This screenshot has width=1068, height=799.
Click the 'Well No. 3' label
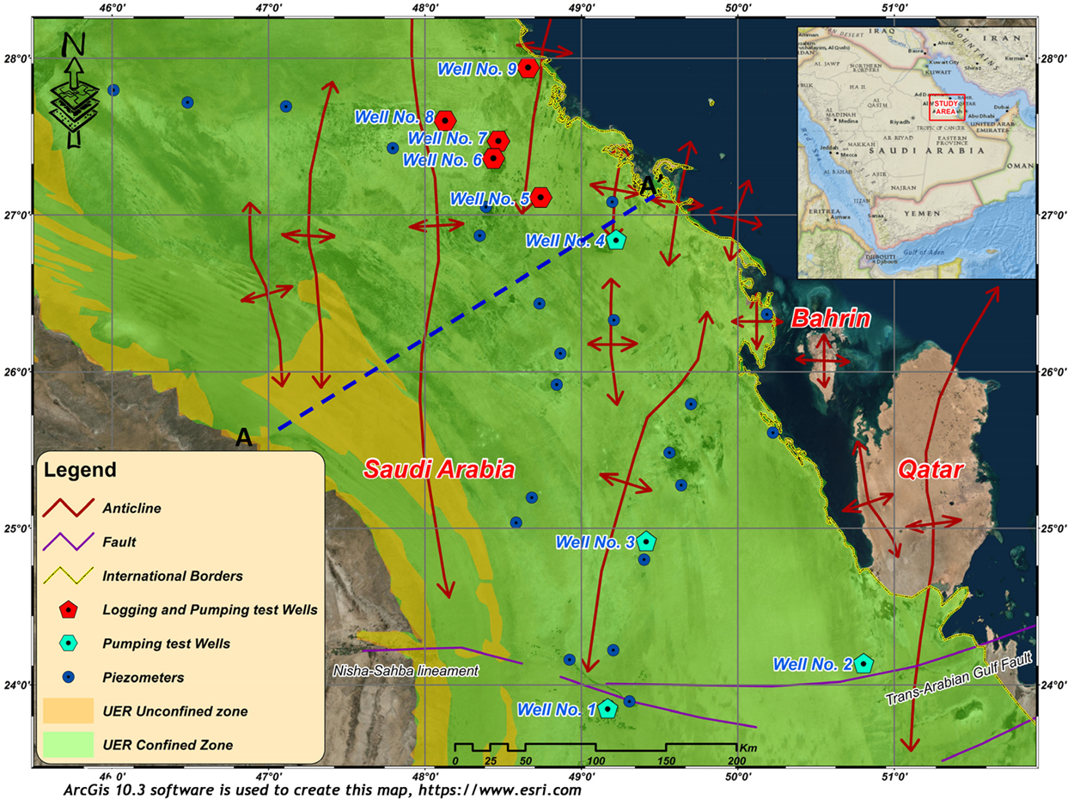[x=595, y=542]
